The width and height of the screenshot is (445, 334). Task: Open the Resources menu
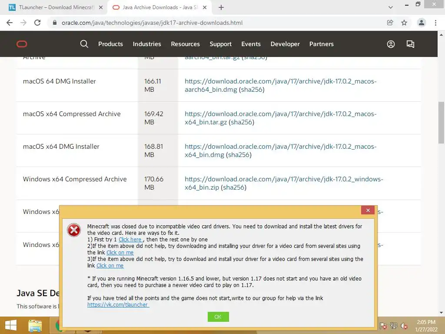click(x=185, y=44)
